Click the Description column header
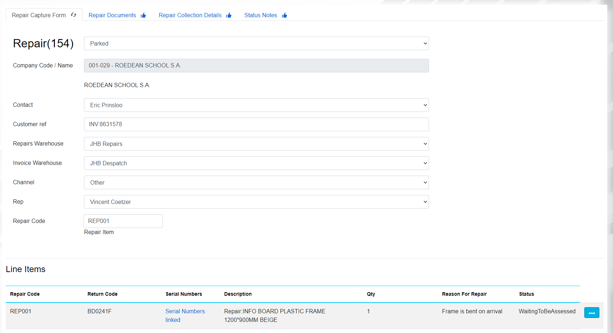 (238, 294)
